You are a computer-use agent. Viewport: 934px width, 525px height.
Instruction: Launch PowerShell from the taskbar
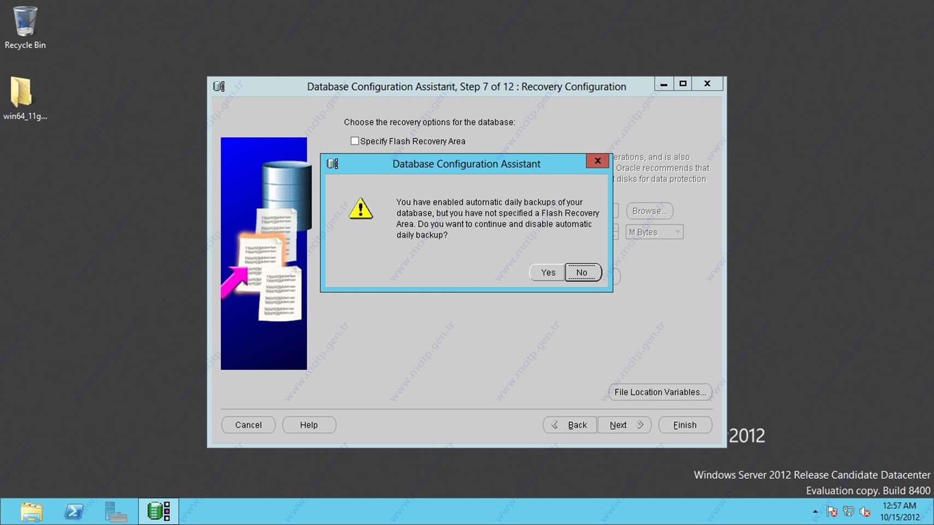74,512
